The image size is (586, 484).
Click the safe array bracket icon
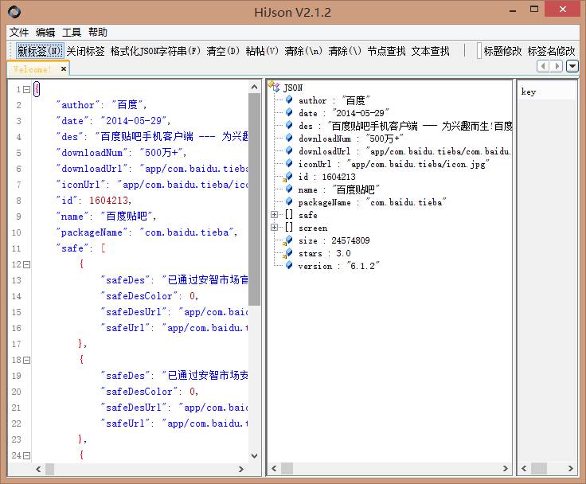coord(289,214)
